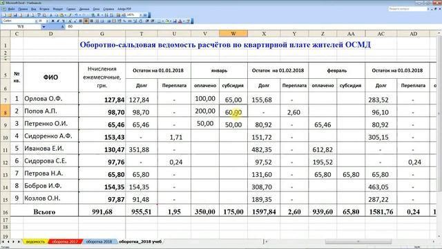Click the horizontal scrollbar thumb

click(x=358, y=241)
